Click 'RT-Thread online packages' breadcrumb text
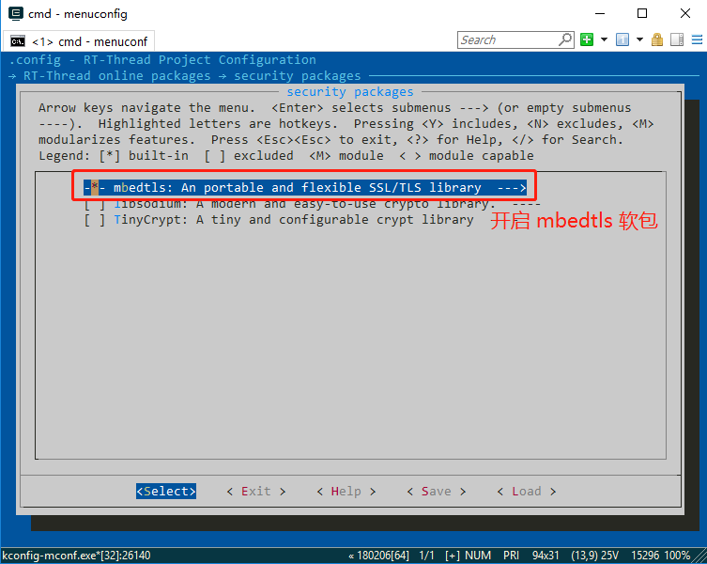Viewport: 707px width, 564px height. pos(116,76)
